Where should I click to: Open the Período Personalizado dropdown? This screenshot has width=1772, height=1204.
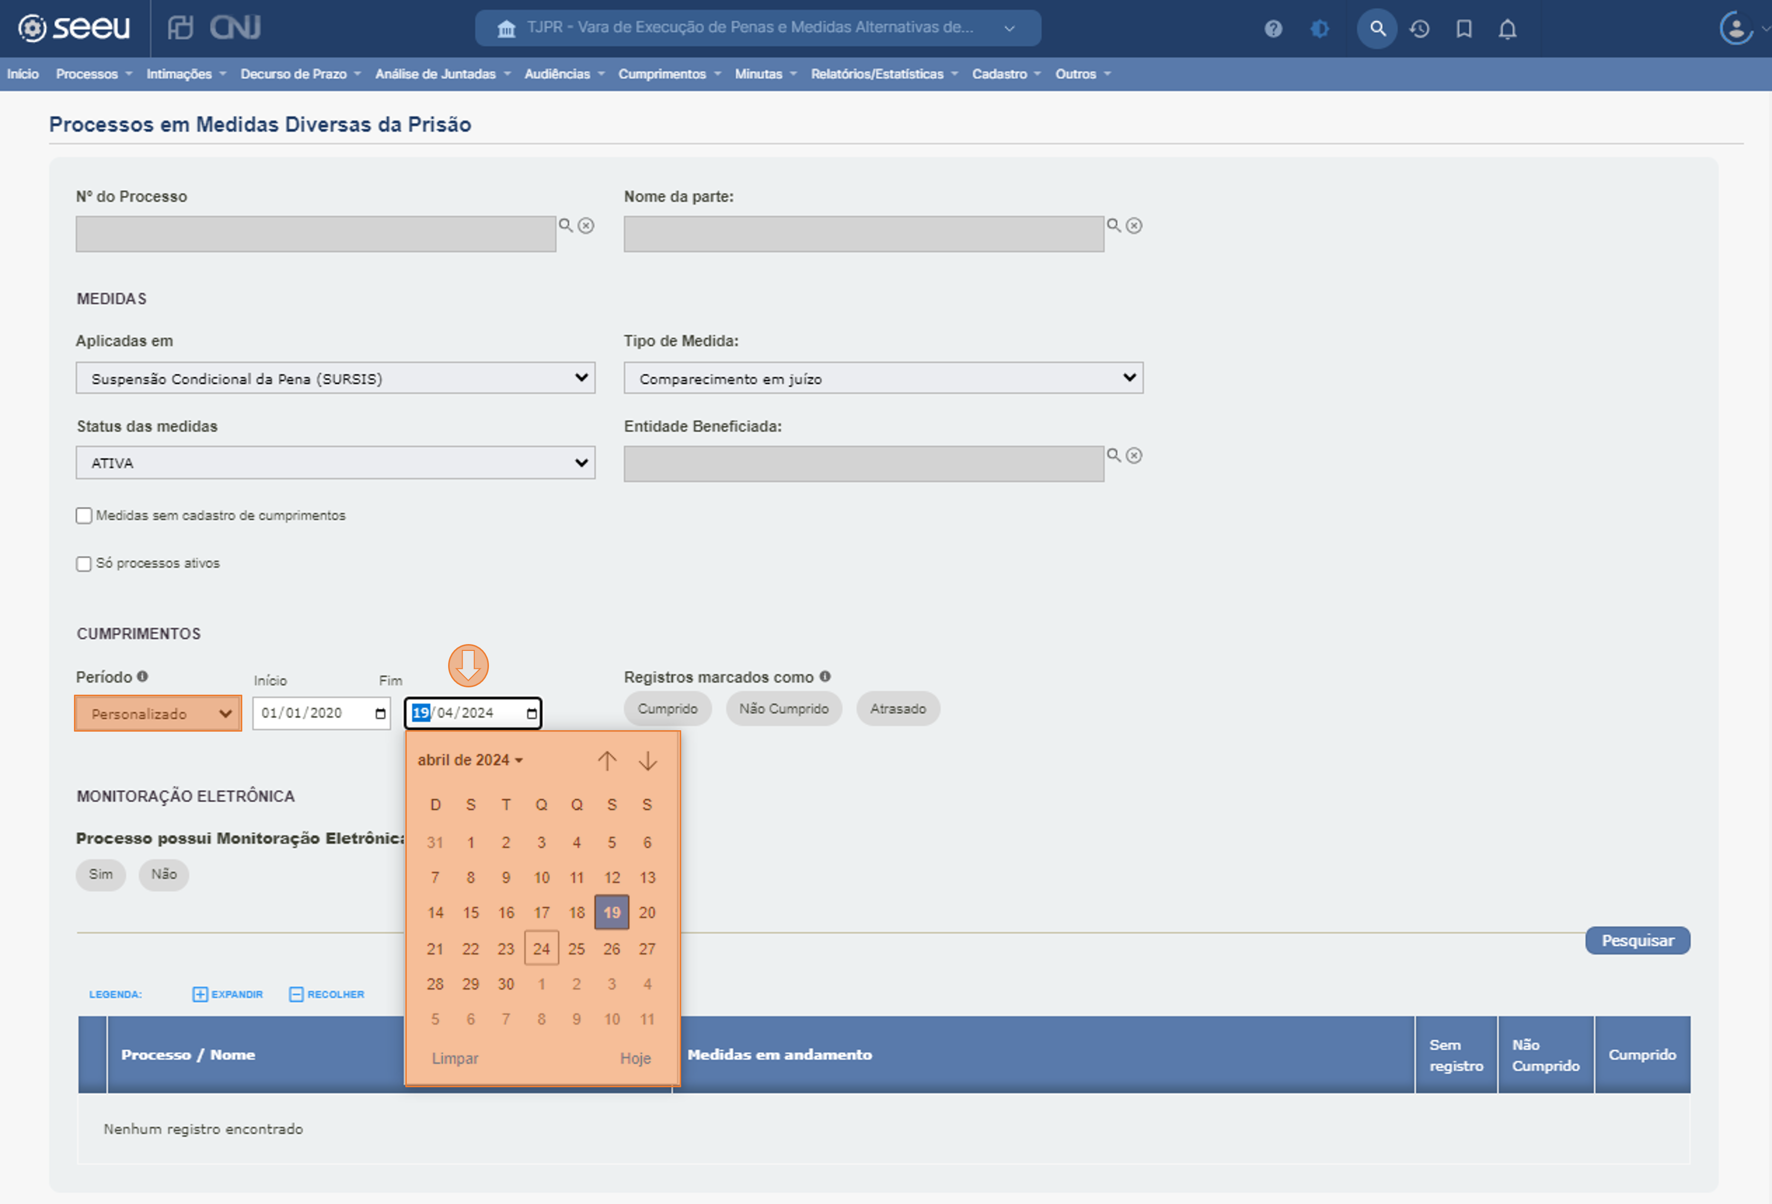[158, 714]
